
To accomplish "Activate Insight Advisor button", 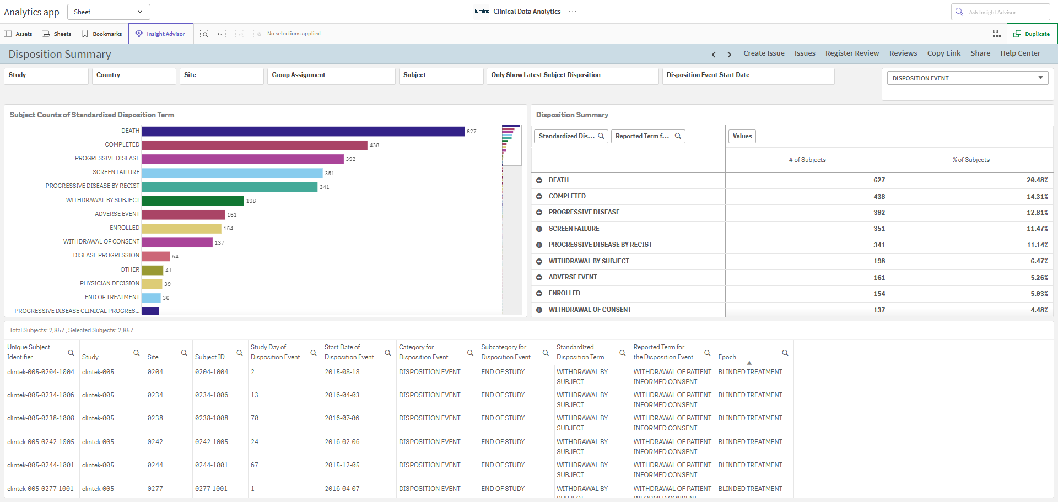I will point(161,34).
